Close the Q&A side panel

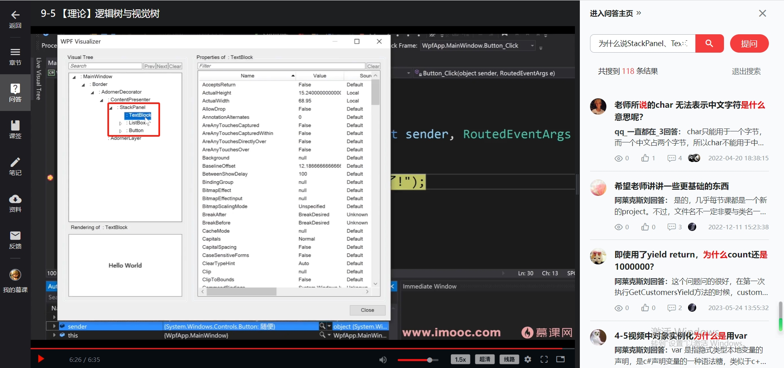[762, 13]
